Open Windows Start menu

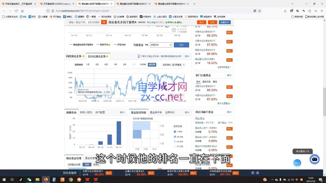tap(4, 179)
